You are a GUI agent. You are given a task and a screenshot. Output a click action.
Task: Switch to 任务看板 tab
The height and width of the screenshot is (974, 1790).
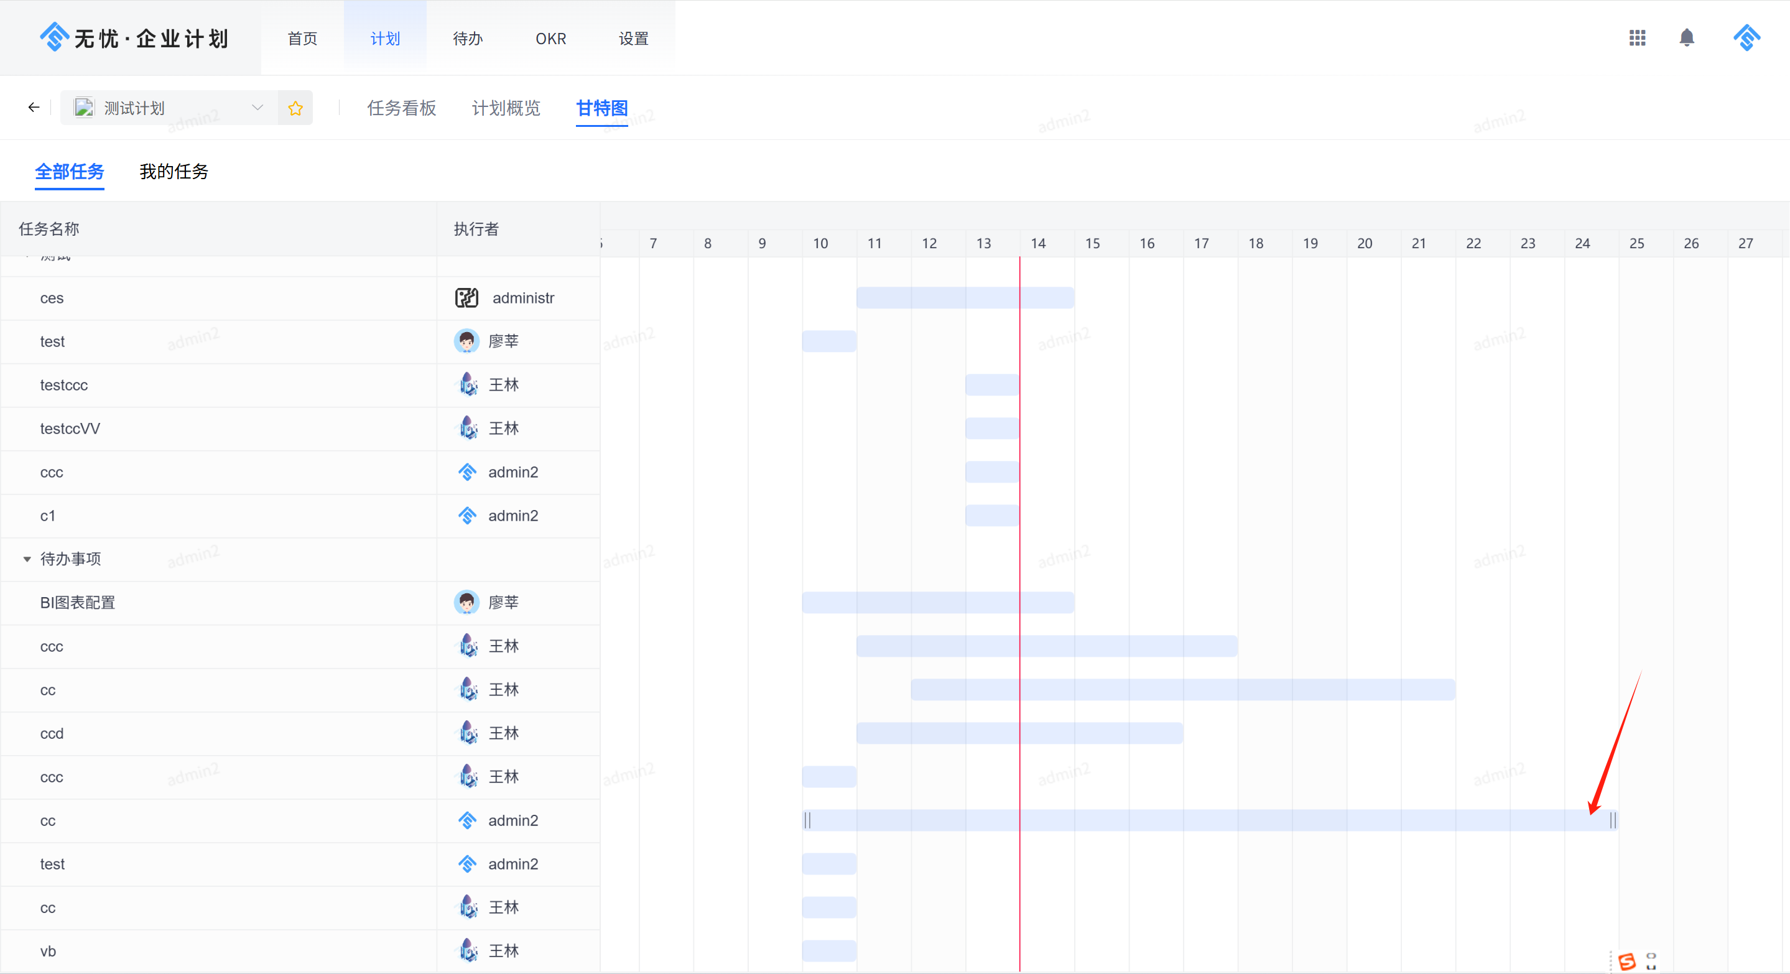[x=402, y=108]
